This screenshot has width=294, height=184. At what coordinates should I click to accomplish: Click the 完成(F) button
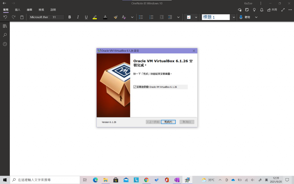tap(168, 122)
